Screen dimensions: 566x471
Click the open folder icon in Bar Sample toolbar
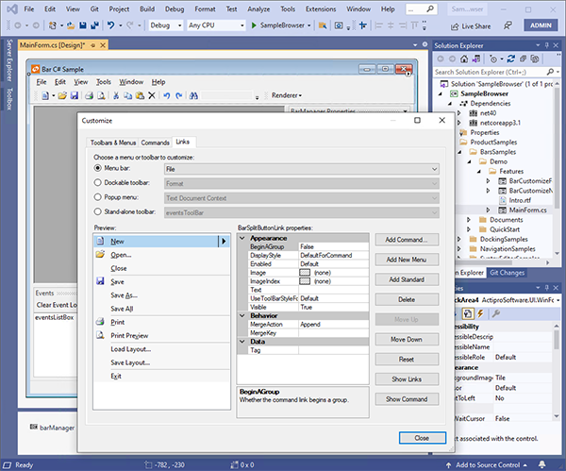click(62, 95)
